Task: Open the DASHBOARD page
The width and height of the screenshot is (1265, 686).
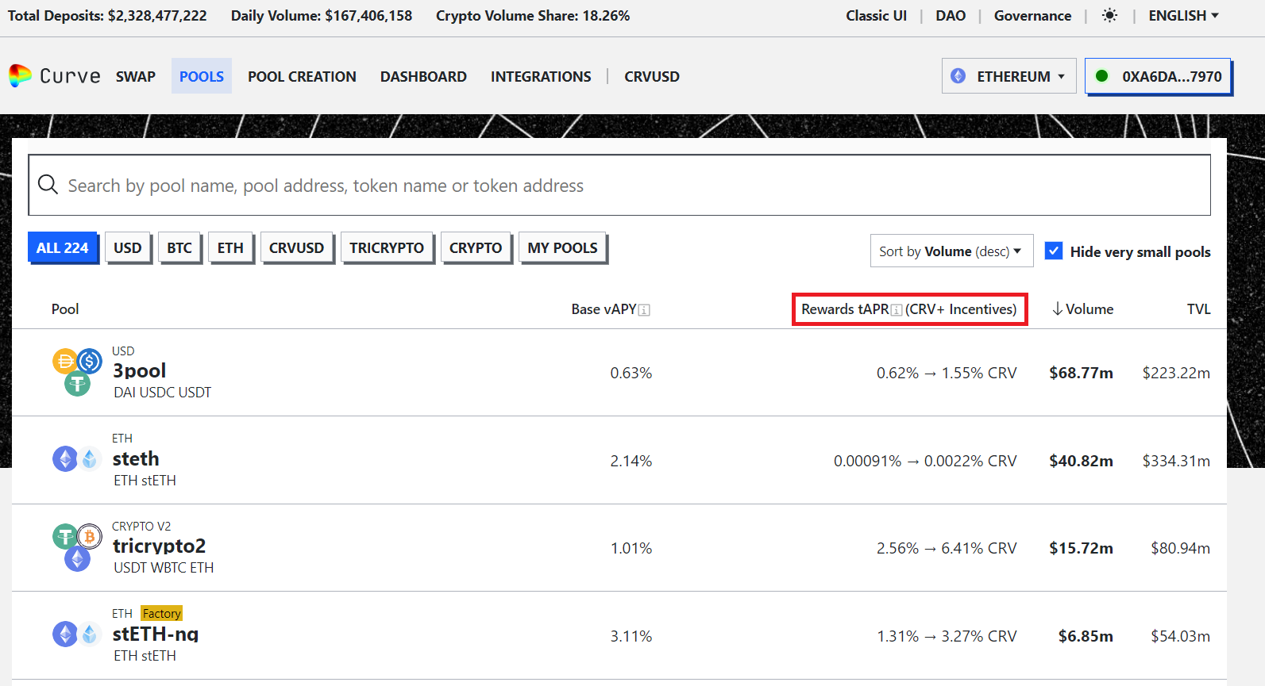Action: 423,76
